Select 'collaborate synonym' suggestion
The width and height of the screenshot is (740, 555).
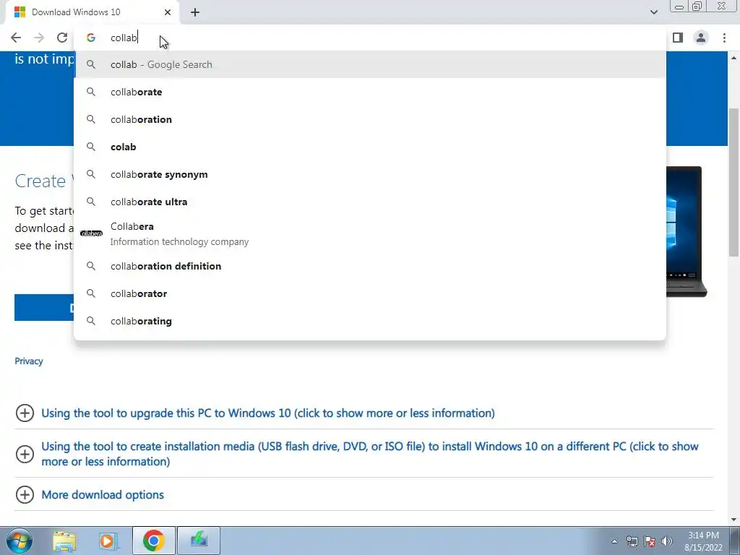[370, 174]
